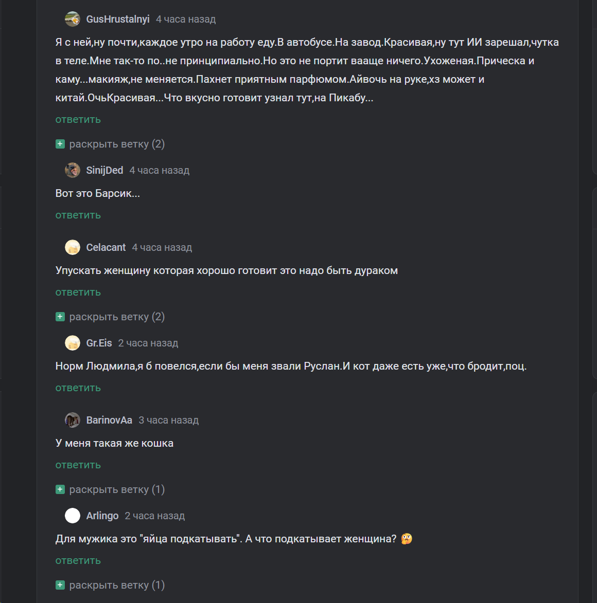
Task: Expand replies under Celacant's comment
Action: pyautogui.click(x=110, y=317)
